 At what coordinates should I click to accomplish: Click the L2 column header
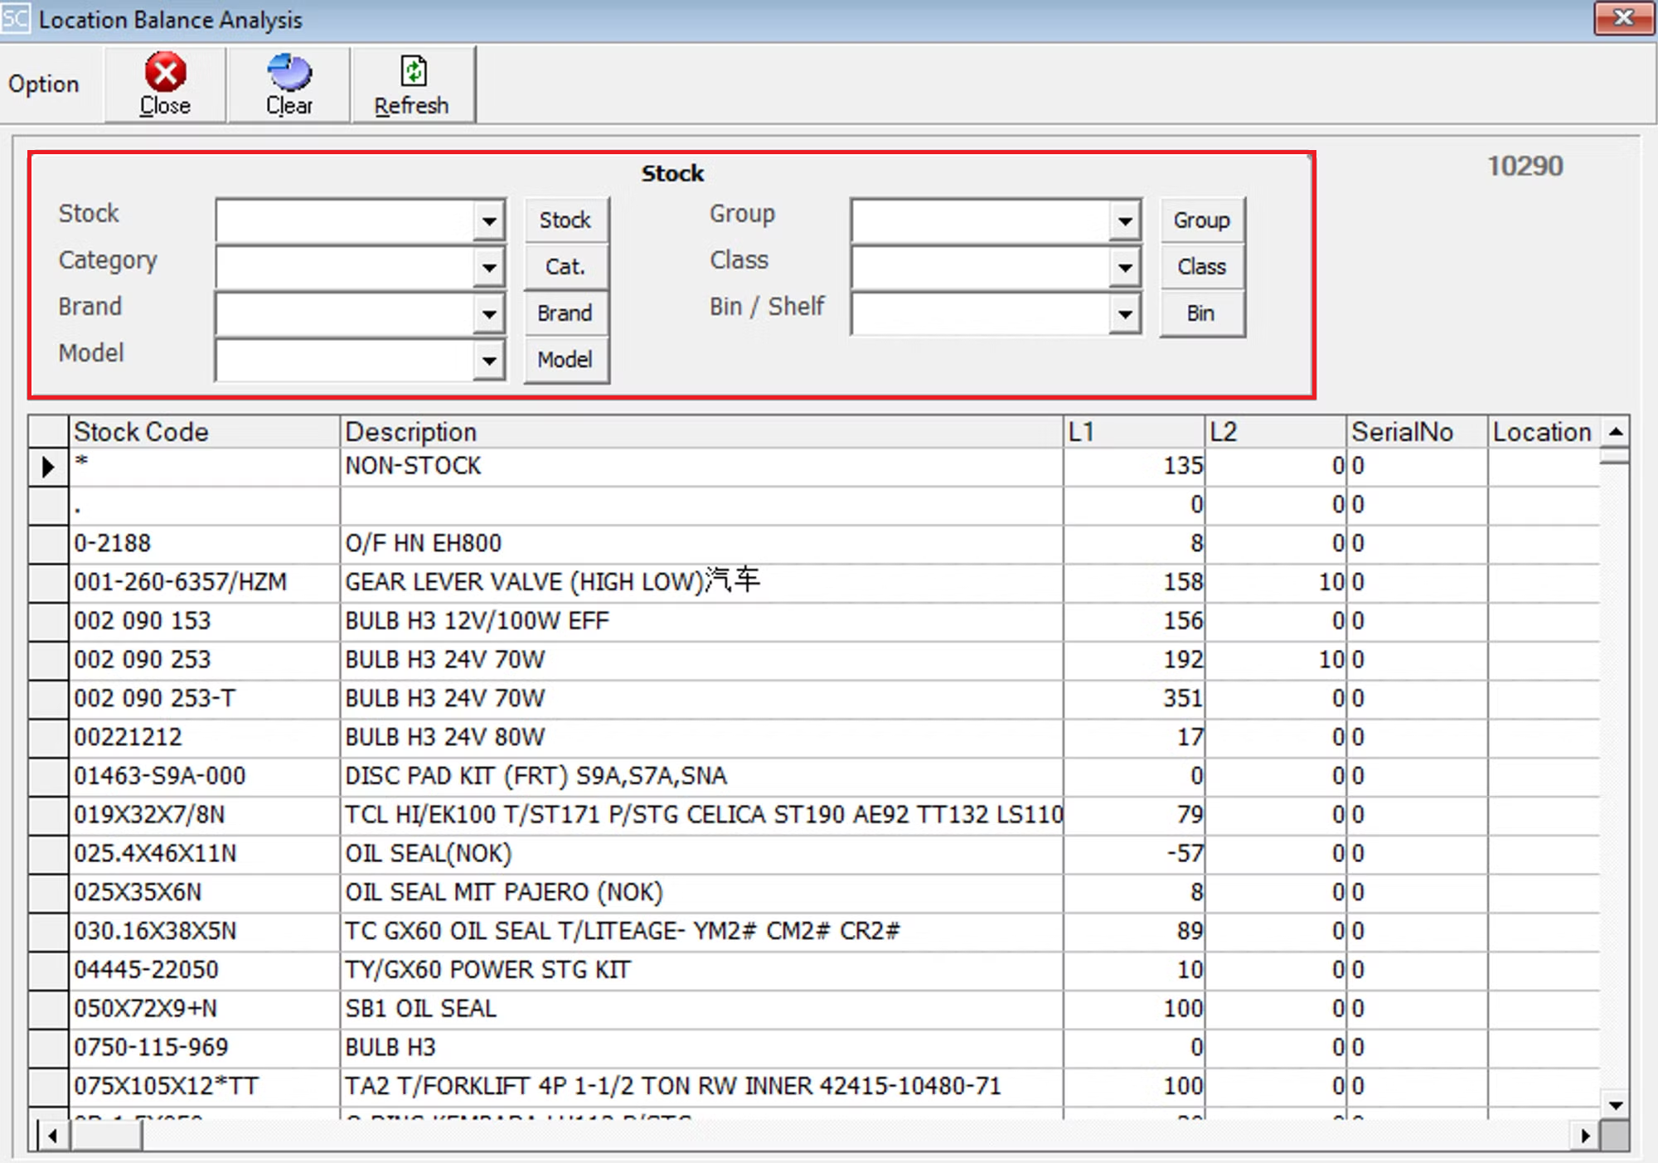(x=1276, y=432)
